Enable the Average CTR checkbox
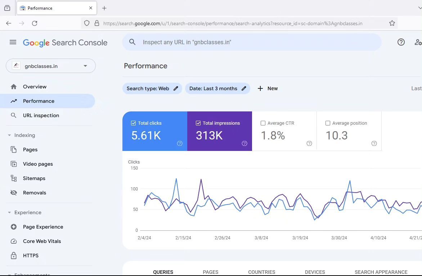422x276 pixels. coord(263,123)
